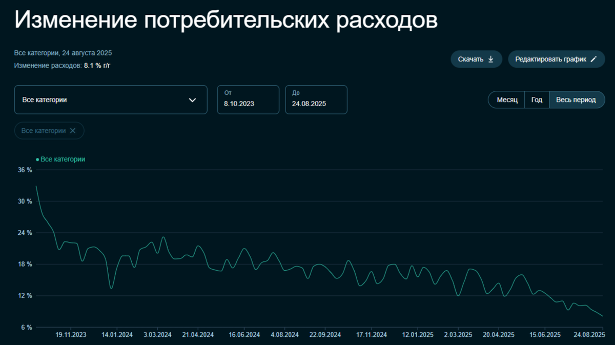
Task: Click the 24 % axis label
Action: point(25,233)
